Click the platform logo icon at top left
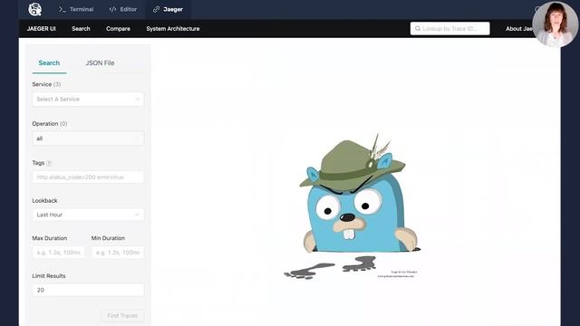Viewport: 580px width, 326px height. pos(34,9)
